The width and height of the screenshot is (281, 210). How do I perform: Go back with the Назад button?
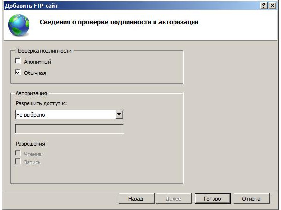136,199
